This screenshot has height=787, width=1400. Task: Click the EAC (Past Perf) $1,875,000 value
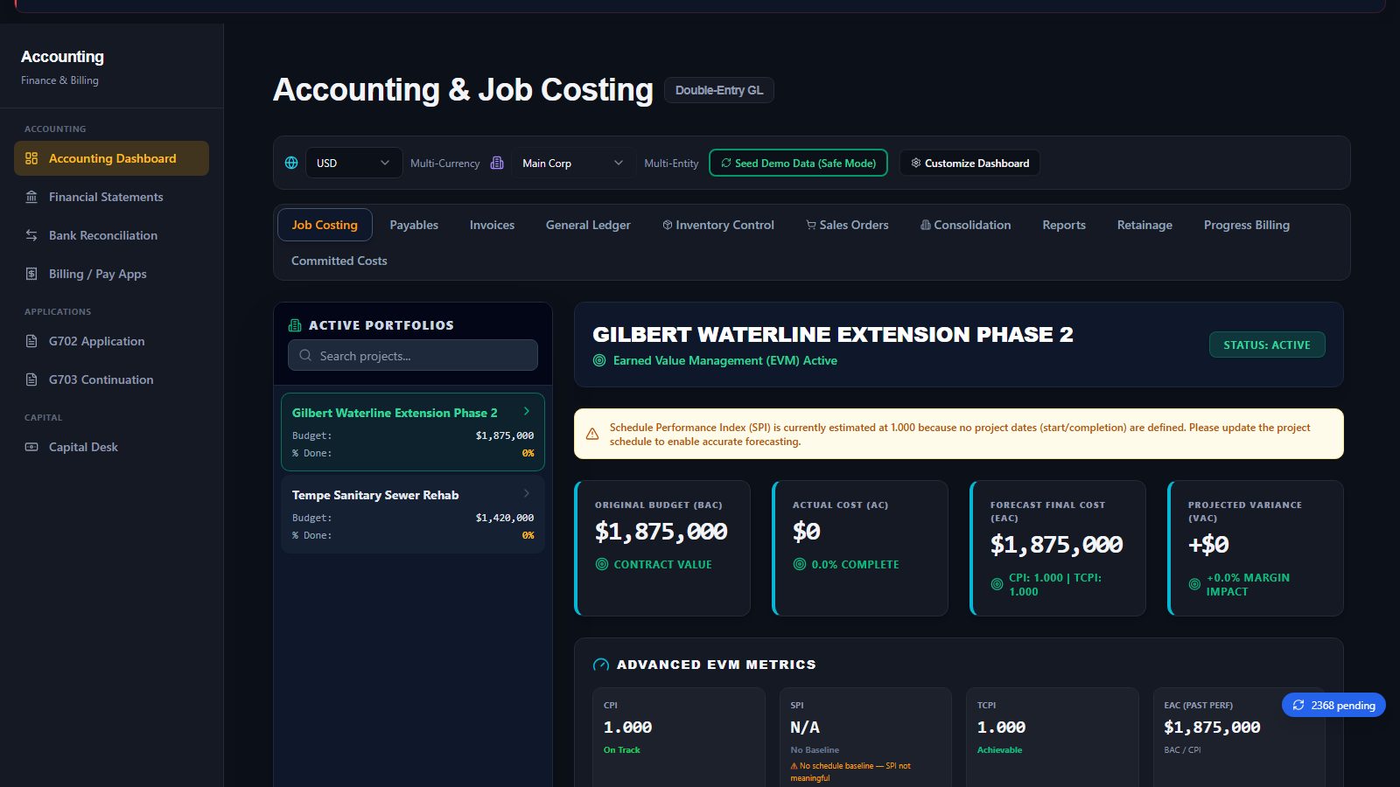coord(1212,728)
